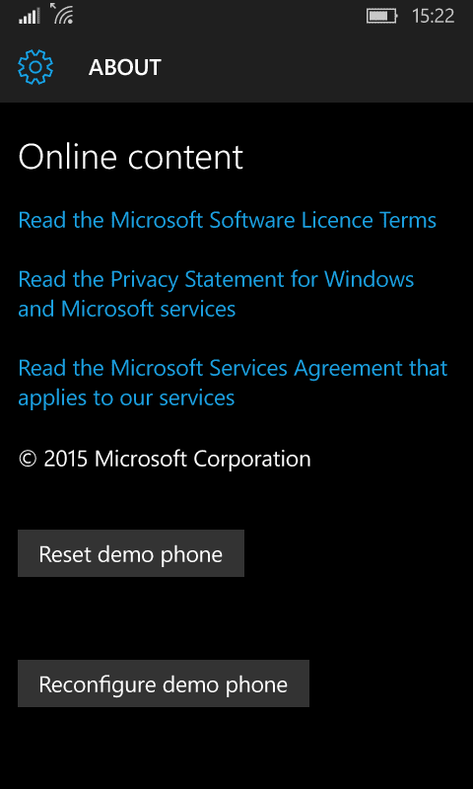The width and height of the screenshot is (473, 789).
Task: Open Microsoft Software Licence Terms link
Action: point(228,220)
